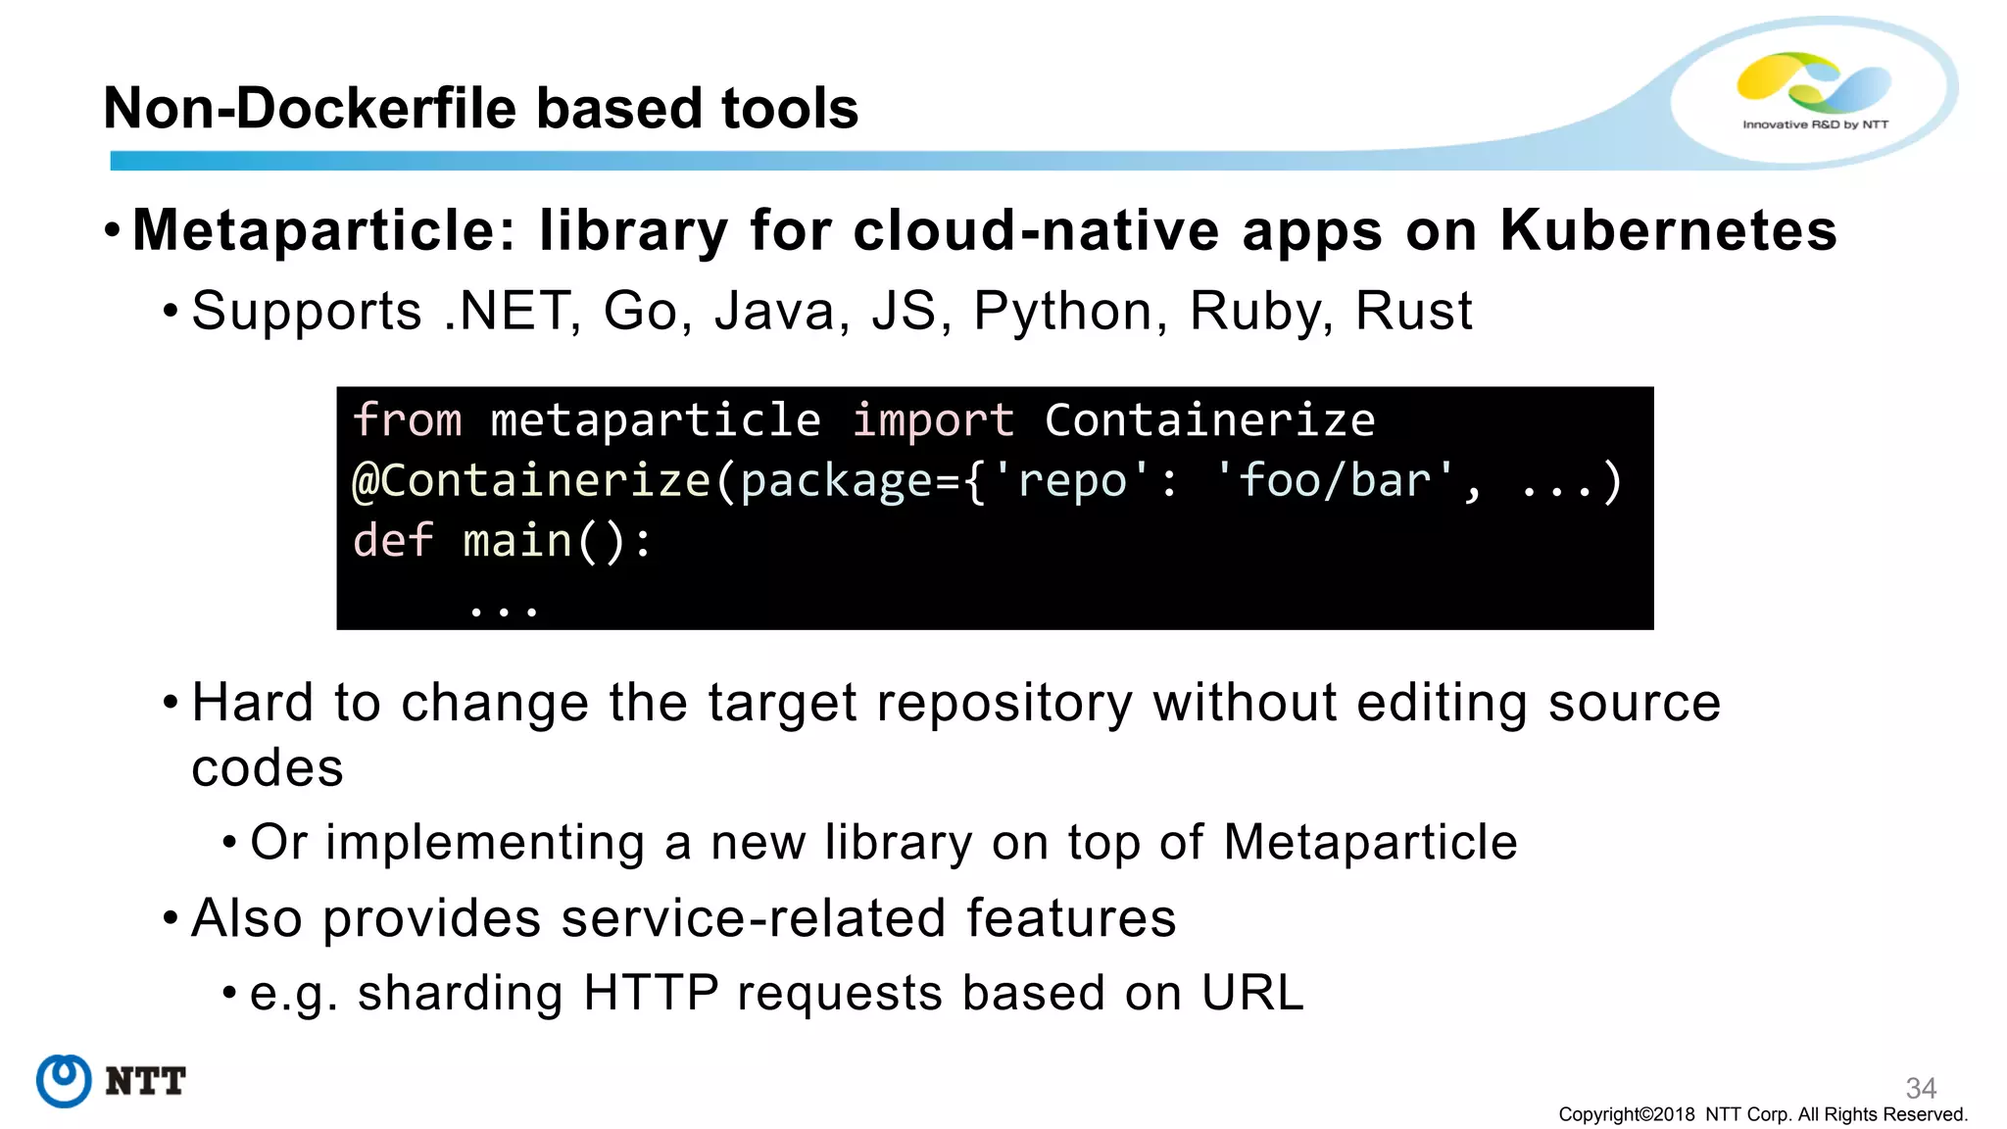
Task: Click the '@Containerize(package=...' code line
Action: tap(987, 481)
